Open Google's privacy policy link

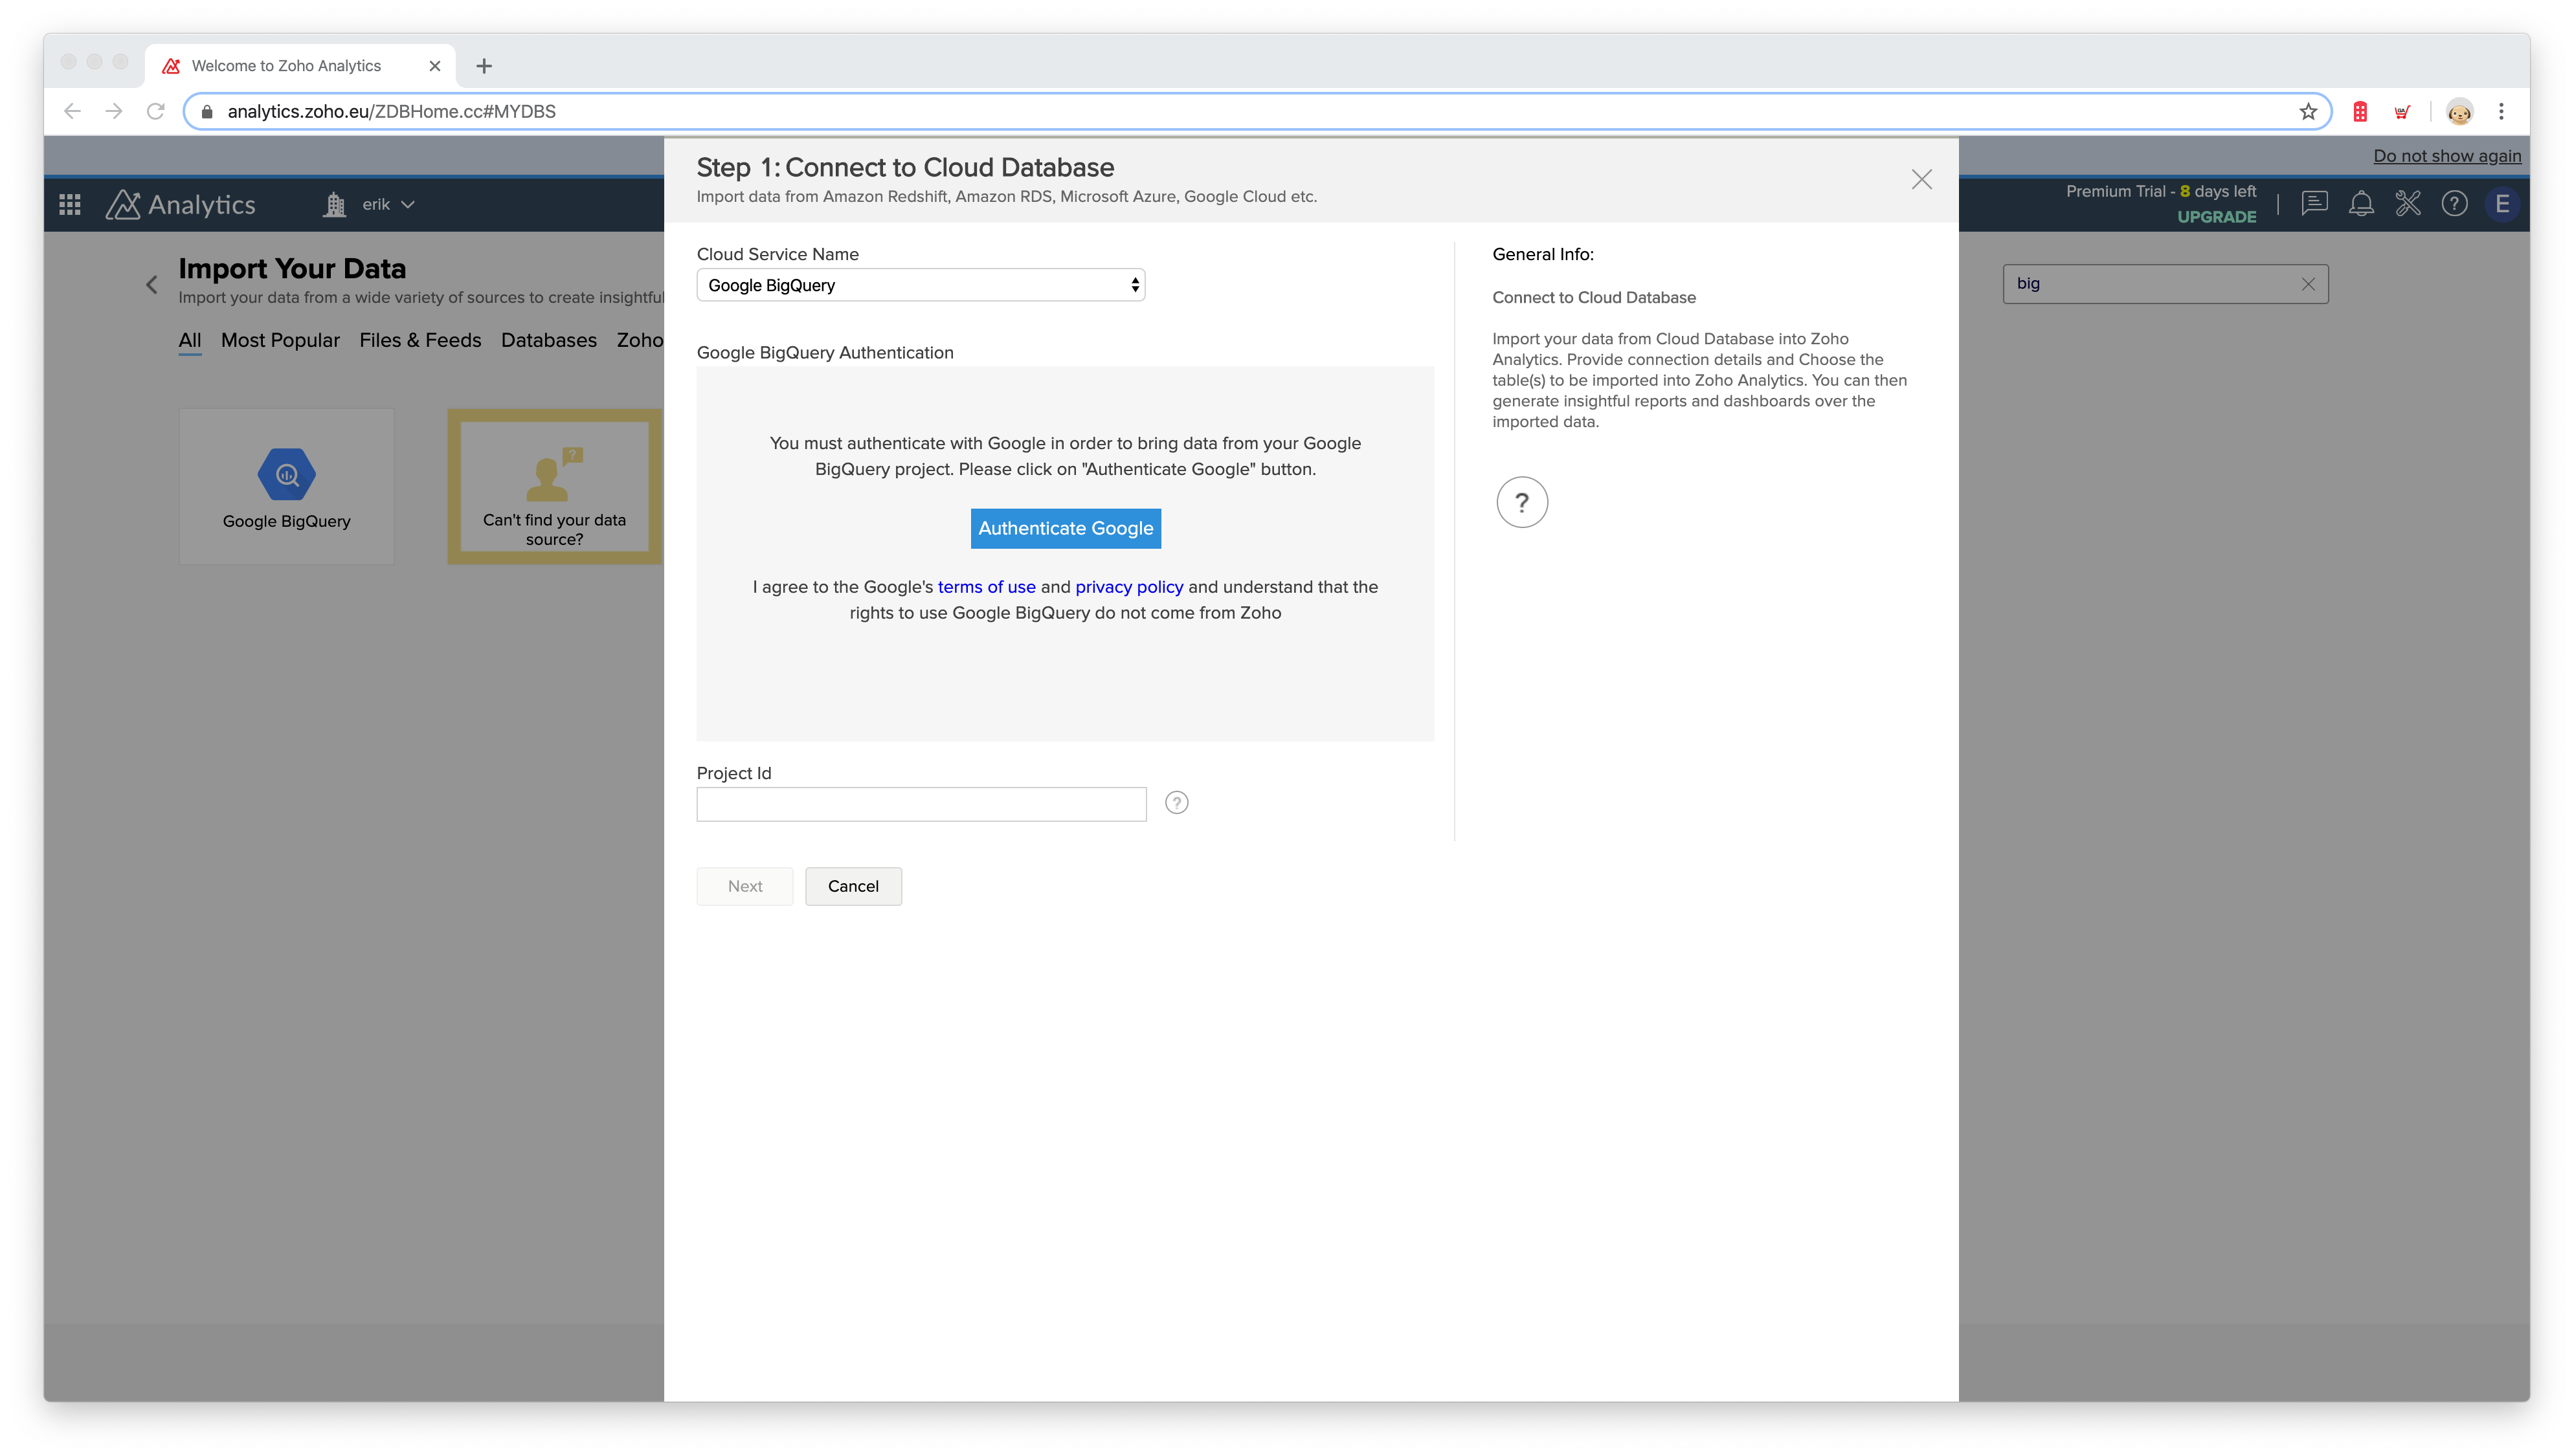pos(1128,587)
